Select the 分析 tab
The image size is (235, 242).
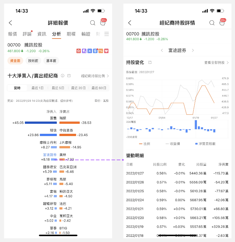56,34
